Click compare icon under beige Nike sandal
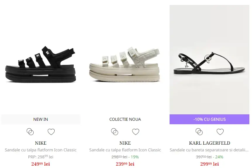252x168 pixels. [115, 132]
